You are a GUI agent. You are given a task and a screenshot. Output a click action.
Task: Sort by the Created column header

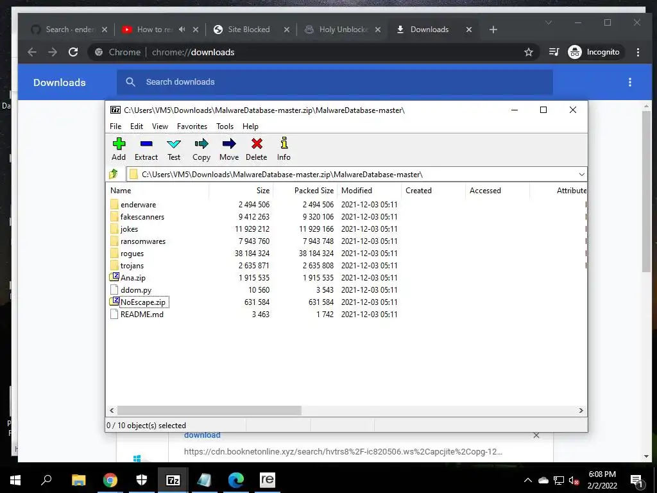click(x=433, y=190)
